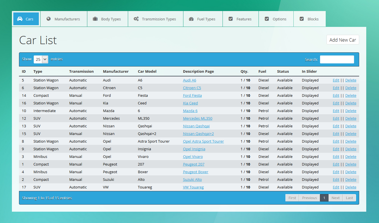
Task: Open the Nissan Qashqai+2 description link
Action: click(x=198, y=134)
